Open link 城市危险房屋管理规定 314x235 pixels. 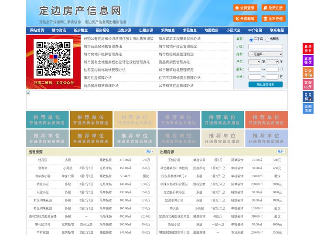tap(176, 54)
